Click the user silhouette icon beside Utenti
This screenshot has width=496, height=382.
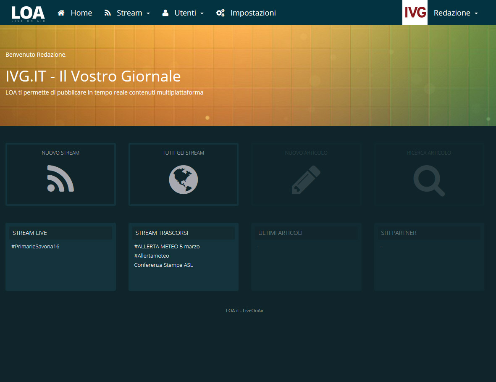point(165,13)
